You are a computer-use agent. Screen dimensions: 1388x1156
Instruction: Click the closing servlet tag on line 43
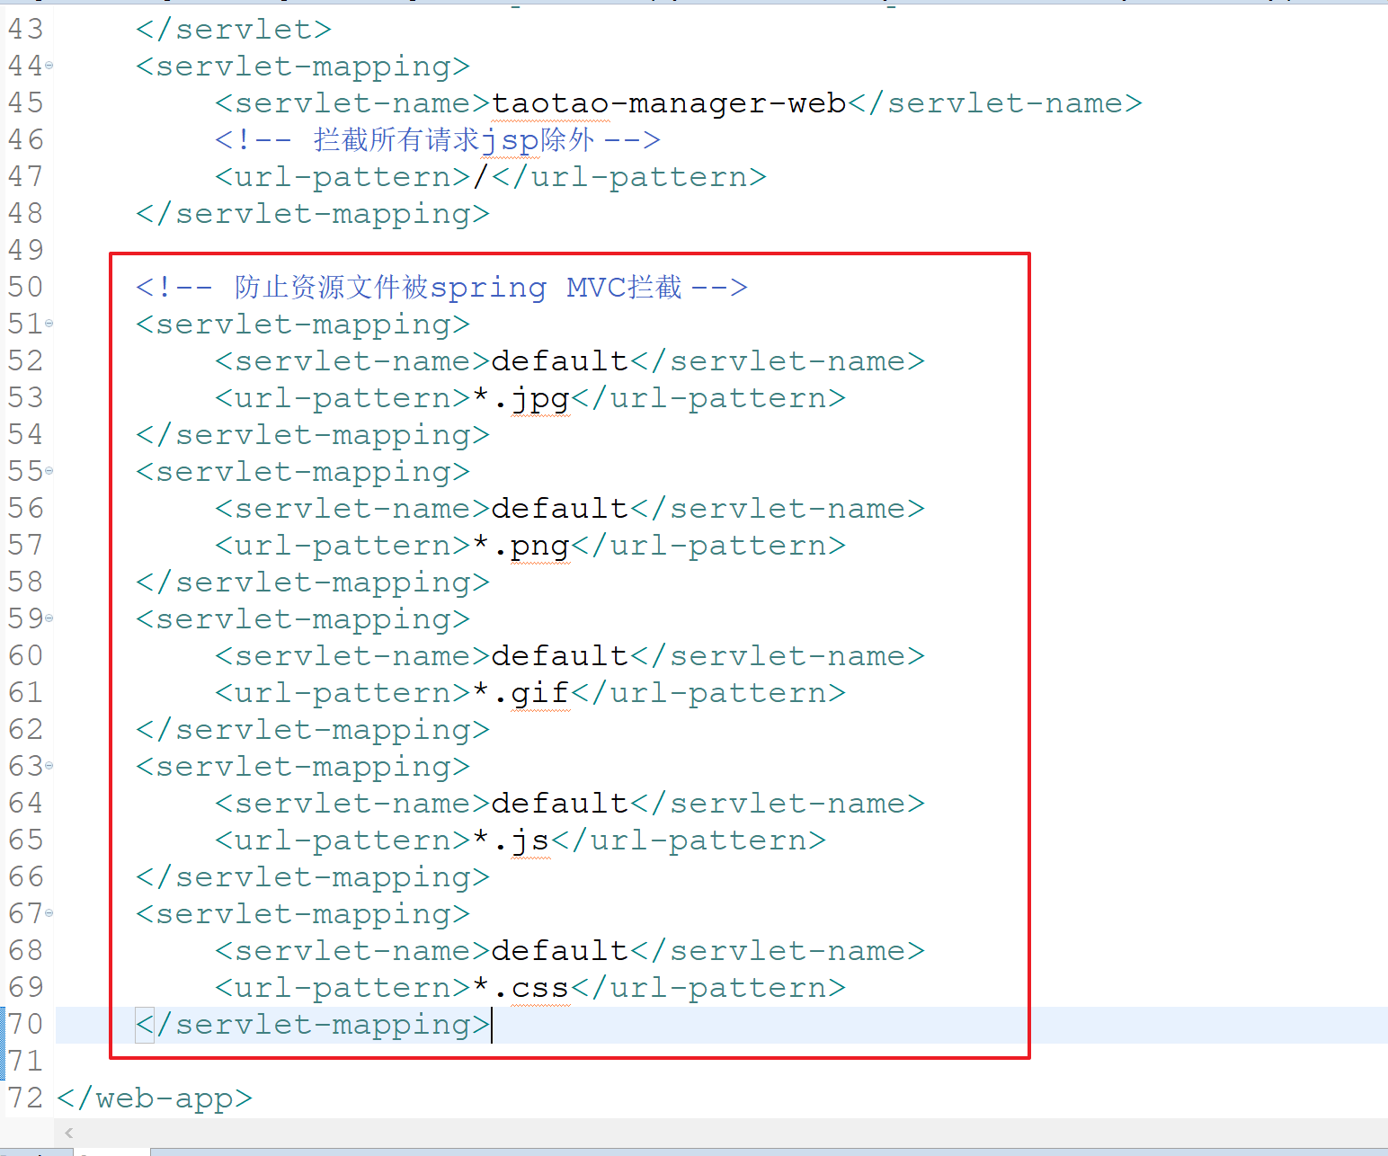tap(234, 30)
